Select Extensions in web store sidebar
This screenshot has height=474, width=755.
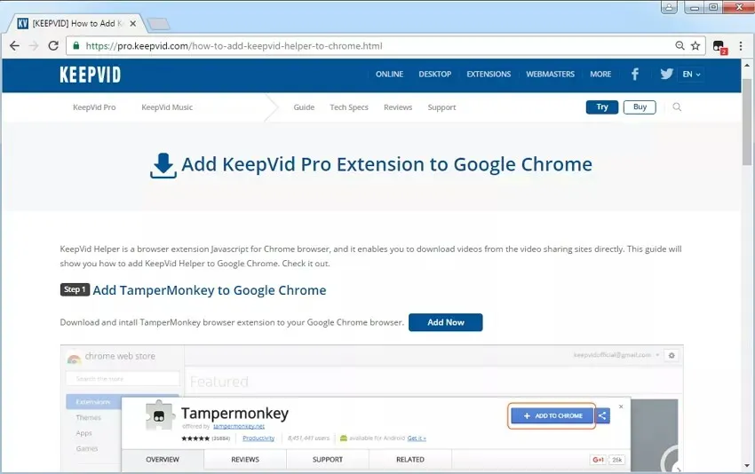pyautogui.click(x=93, y=402)
